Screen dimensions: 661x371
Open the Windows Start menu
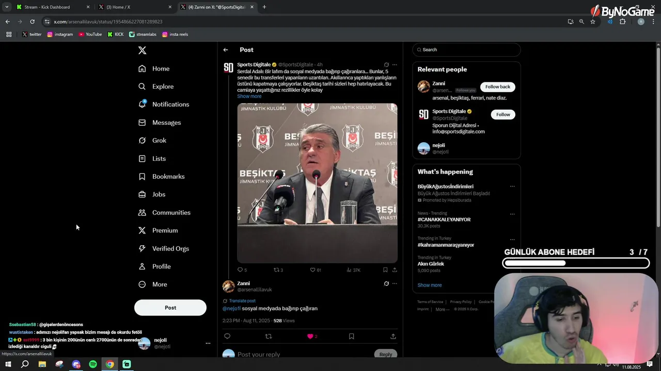tap(8, 364)
